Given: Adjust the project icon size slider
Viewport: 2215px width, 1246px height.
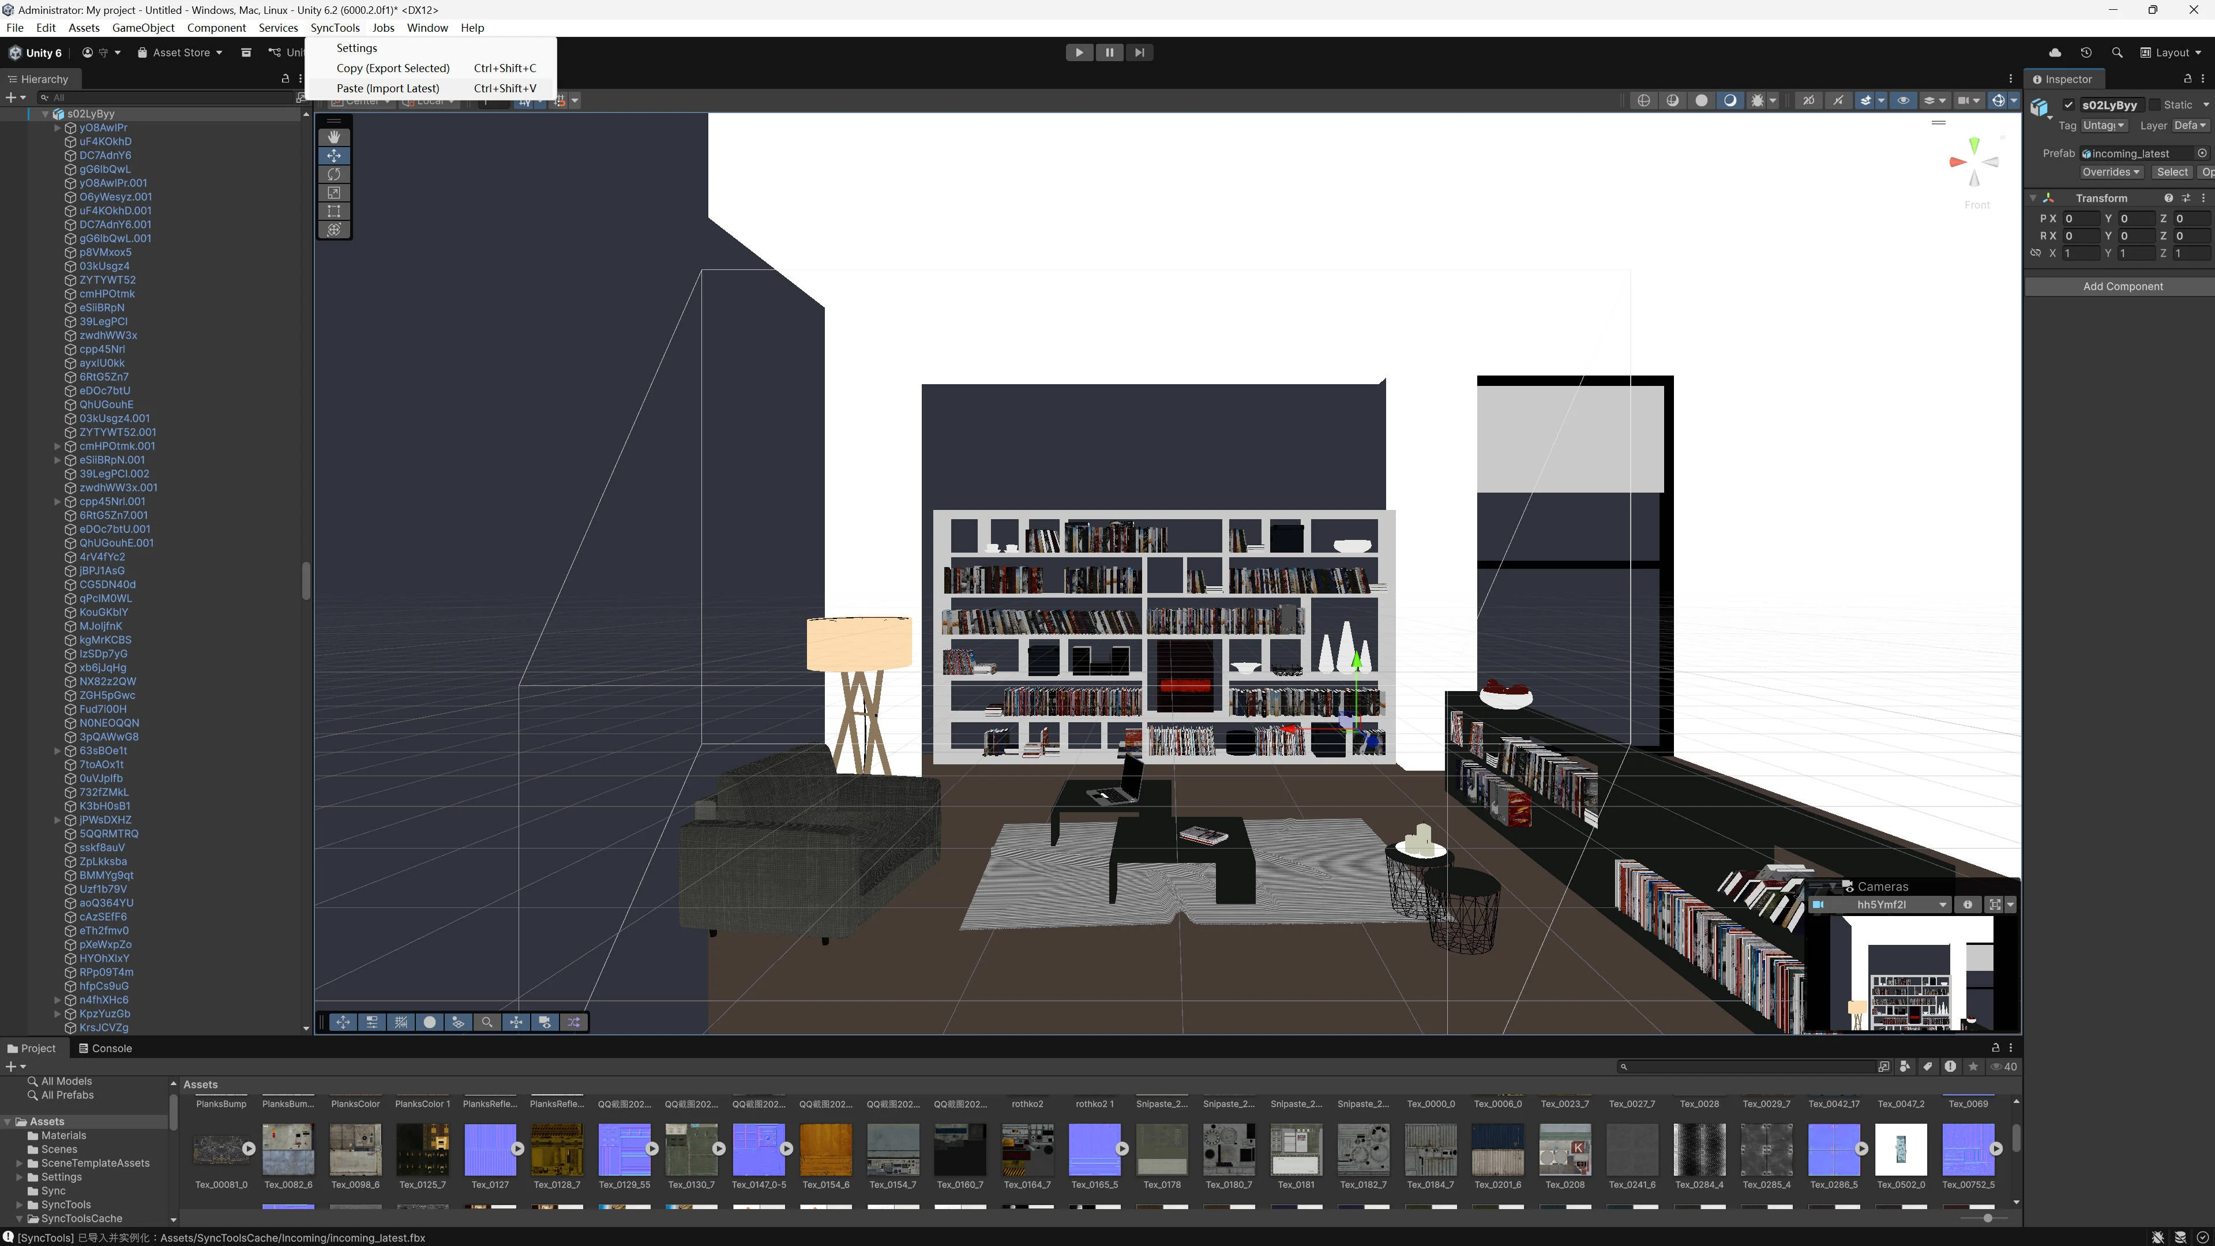Looking at the screenshot, I should 1987,1218.
